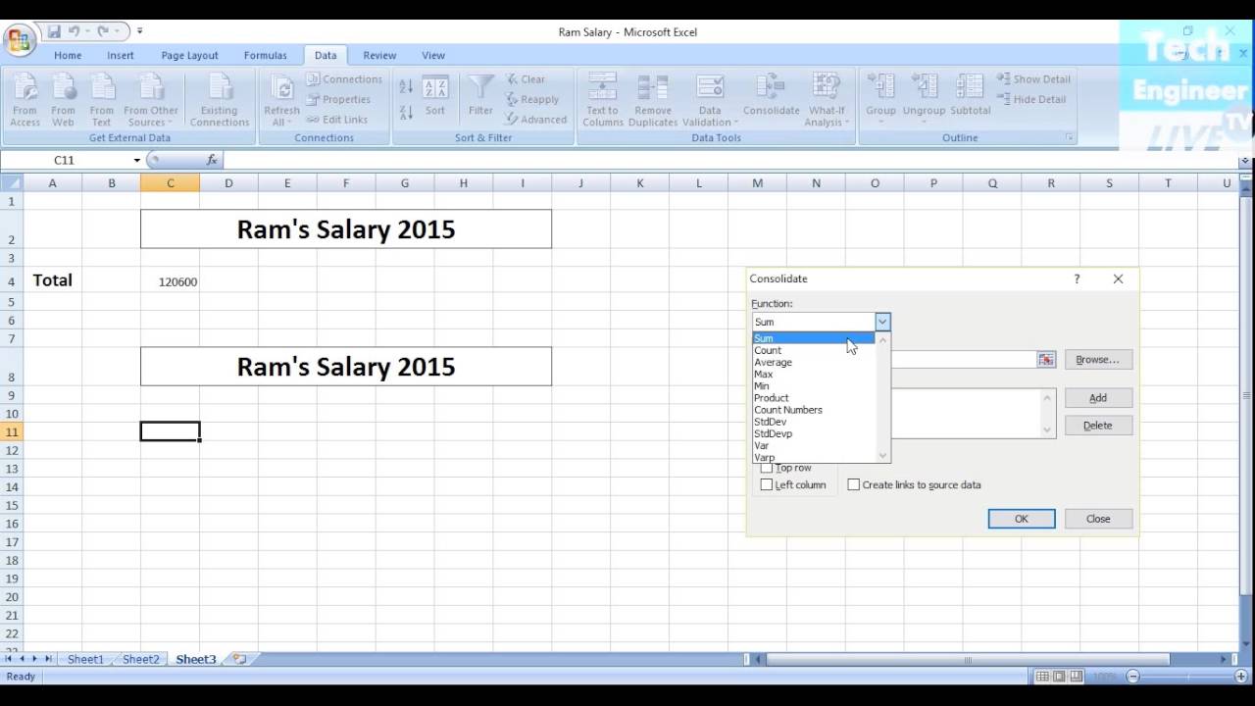Image resolution: width=1255 pixels, height=706 pixels.
Task: Switch to Sheet1 tab
Action: (85, 659)
